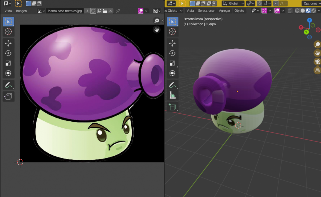Viewport: 321px width, 197px height.
Task: Switch to material preview shading
Action: 308,11
